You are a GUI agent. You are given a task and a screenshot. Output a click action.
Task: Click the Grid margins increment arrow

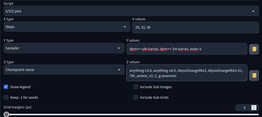tap(254, 106)
